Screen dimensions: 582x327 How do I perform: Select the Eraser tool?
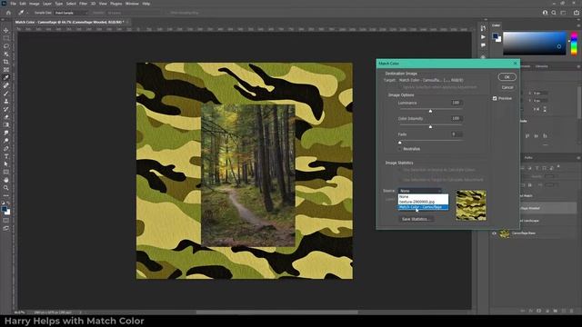point(6,117)
